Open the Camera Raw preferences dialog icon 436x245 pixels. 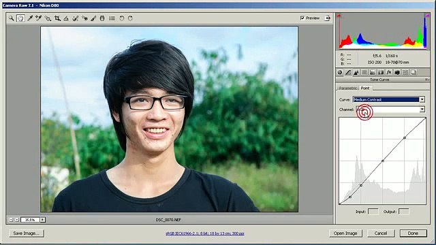(x=112, y=18)
